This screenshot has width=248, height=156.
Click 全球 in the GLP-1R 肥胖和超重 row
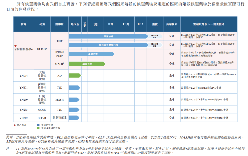coord(172,54)
